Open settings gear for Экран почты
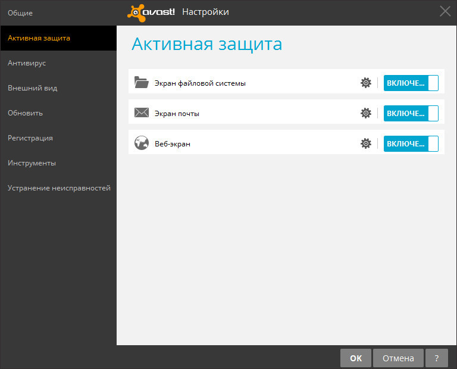The image size is (457, 369). [x=366, y=113]
